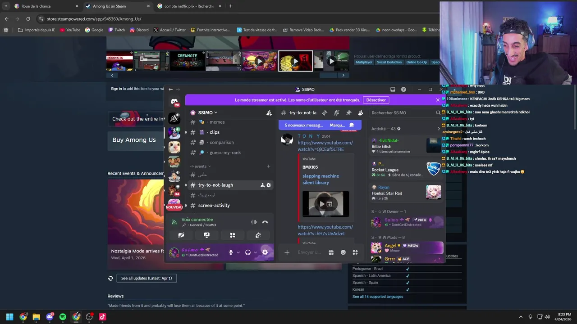This screenshot has width=577, height=324.
Task: Toggle member list icon in channel header
Action: tap(361, 113)
